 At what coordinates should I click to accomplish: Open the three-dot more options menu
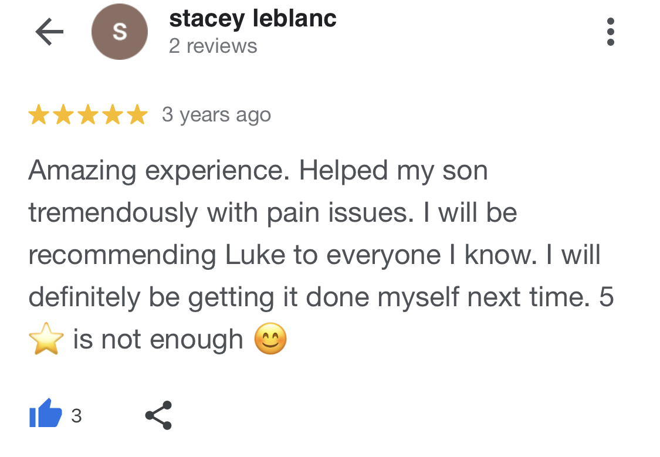[611, 32]
